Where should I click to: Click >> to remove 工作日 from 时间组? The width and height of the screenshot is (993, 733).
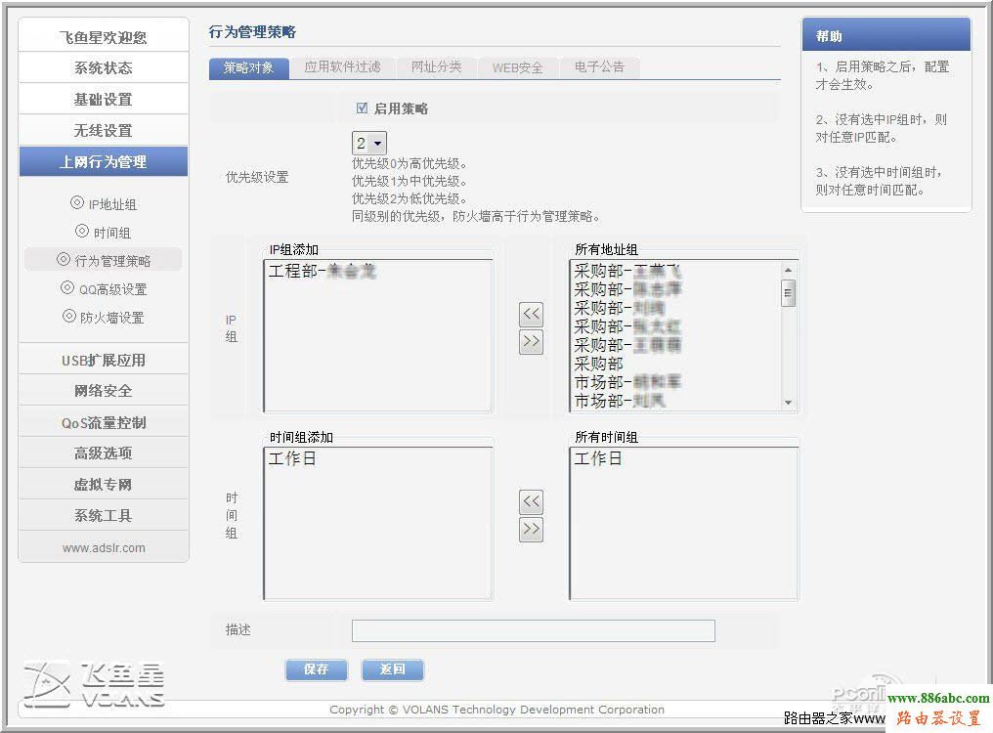coord(531,529)
